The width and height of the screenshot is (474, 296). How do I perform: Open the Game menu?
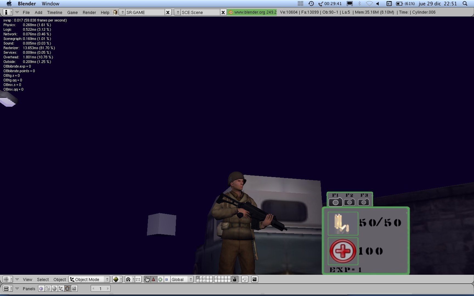pyautogui.click(x=72, y=12)
